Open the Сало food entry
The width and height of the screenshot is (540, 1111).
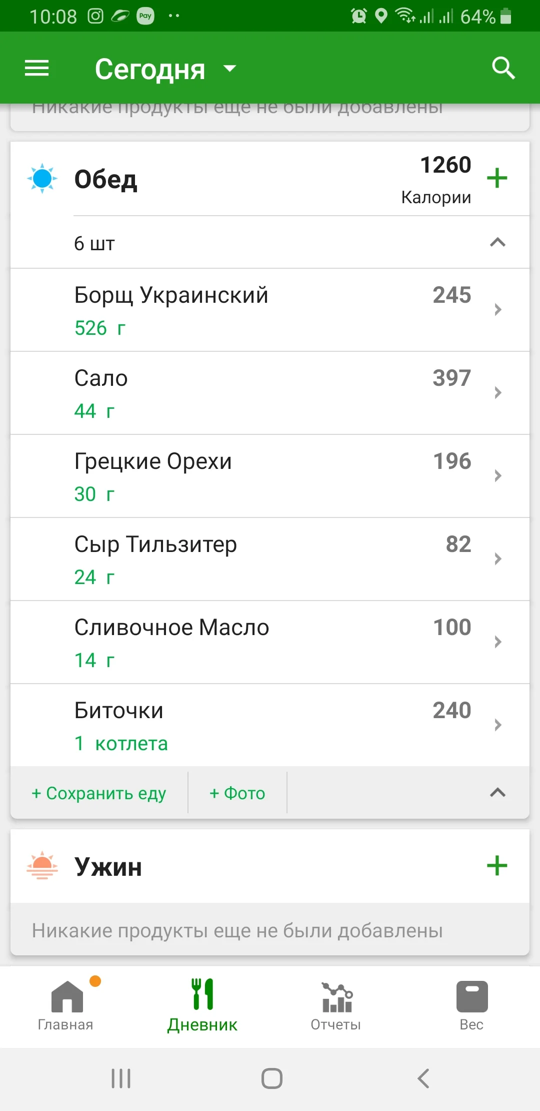[270, 393]
